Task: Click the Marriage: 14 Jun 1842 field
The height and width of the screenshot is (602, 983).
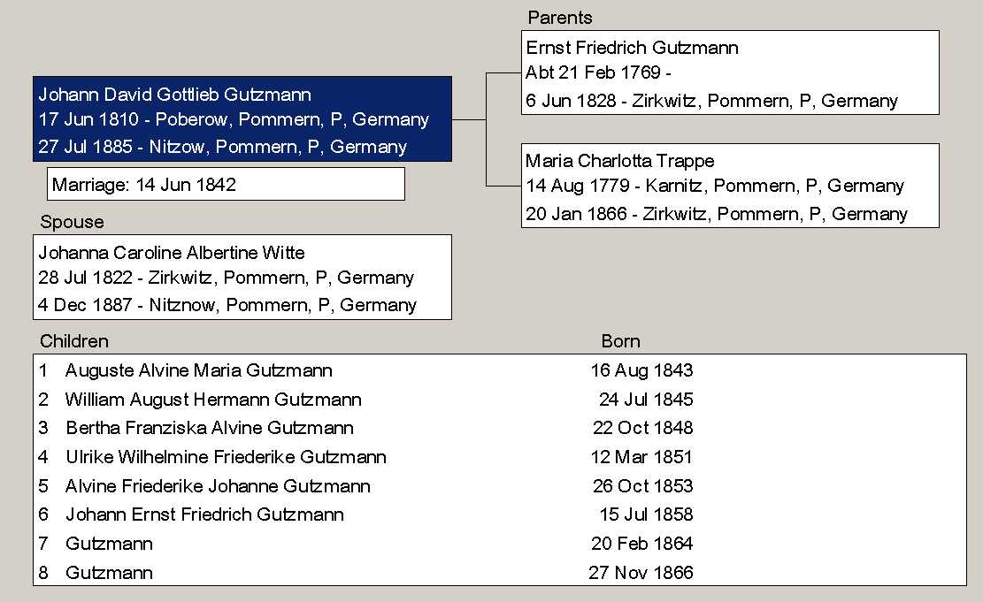Action: coord(225,185)
